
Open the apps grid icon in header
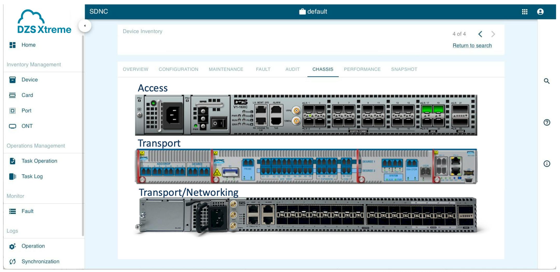coord(524,12)
